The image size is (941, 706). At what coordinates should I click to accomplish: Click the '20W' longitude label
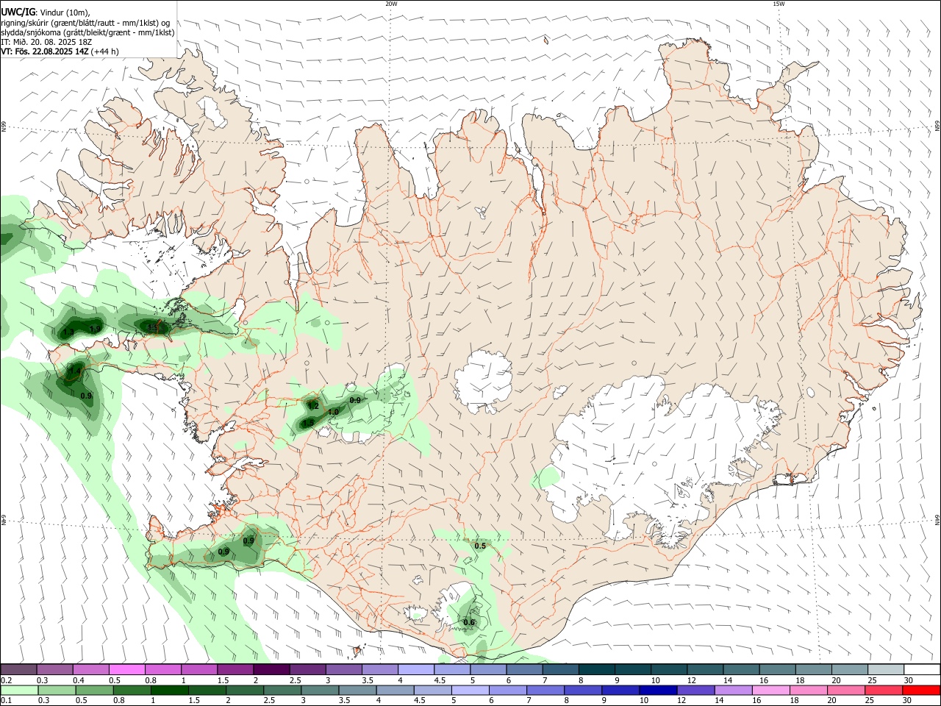tap(391, 4)
